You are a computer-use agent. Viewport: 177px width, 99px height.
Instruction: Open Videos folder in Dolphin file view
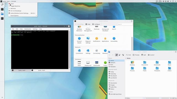tap(170, 69)
